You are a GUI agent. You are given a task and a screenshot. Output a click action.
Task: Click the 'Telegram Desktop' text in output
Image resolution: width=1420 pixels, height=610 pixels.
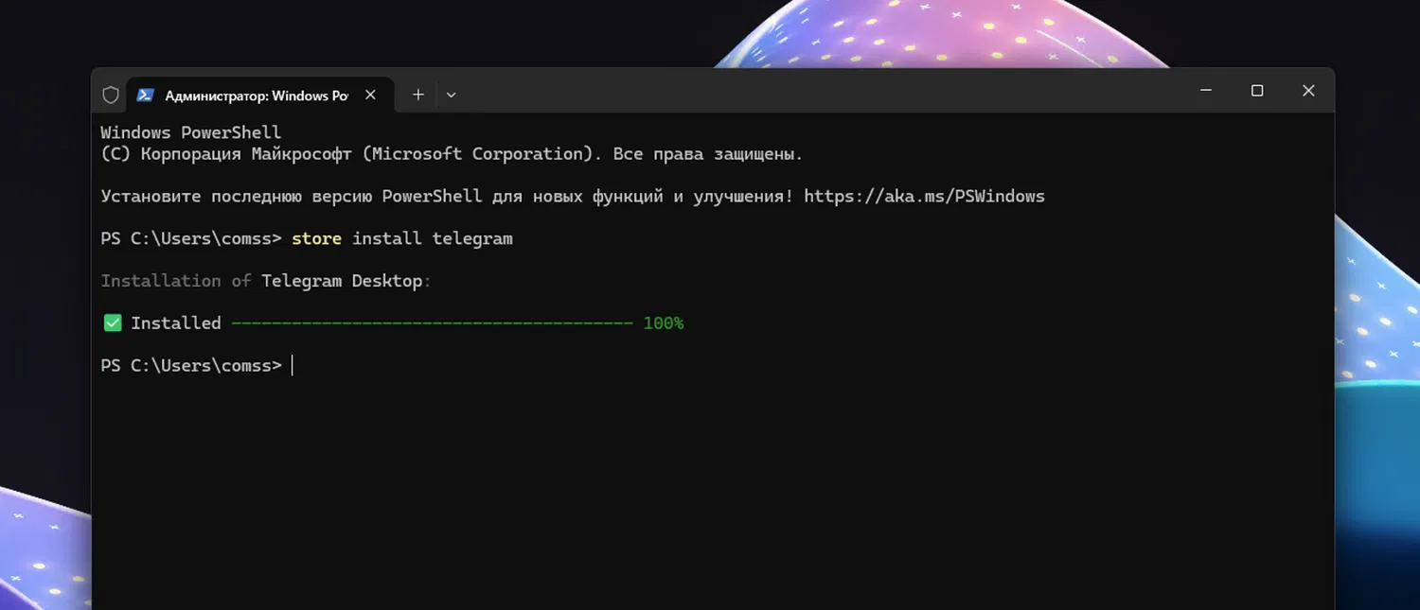pos(341,281)
